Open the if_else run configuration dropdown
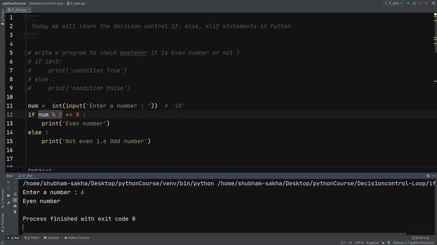The height and width of the screenshot is (245, 437). pos(394,3)
